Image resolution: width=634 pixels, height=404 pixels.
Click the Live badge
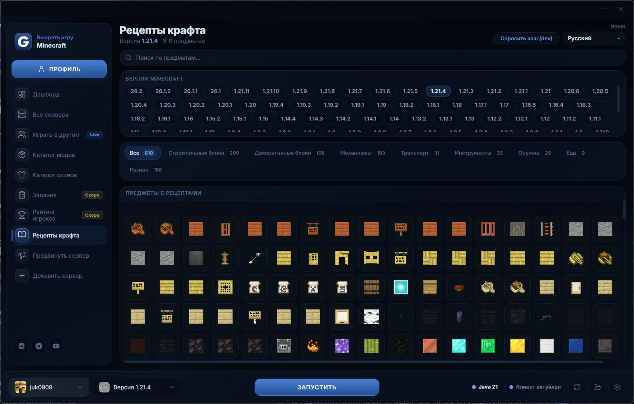point(95,135)
